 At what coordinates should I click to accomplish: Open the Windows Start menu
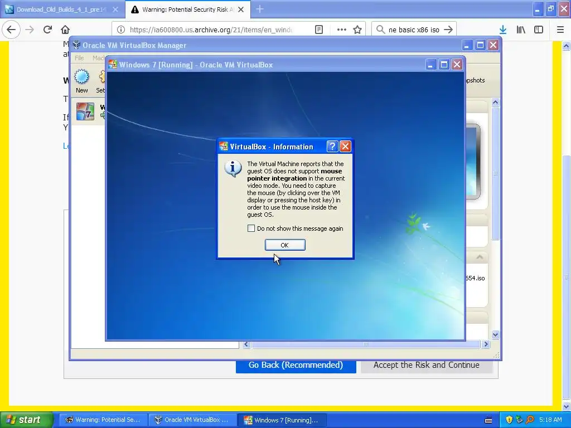tap(26, 420)
